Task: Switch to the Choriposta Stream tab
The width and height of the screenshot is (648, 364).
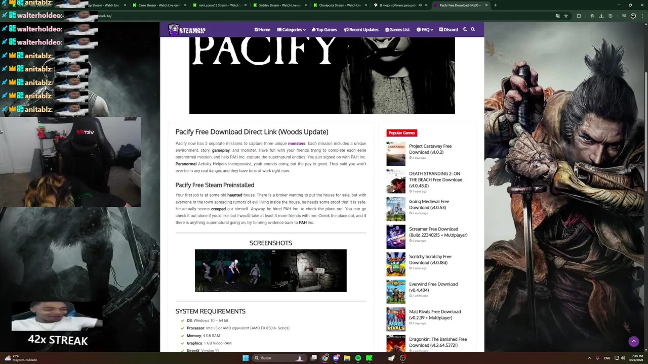Action: (x=340, y=5)
